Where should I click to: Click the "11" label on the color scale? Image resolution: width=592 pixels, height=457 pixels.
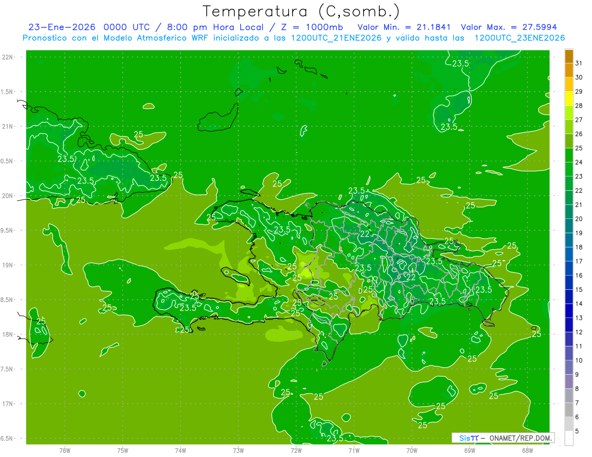pyautogui.click(x=579, y=346)
